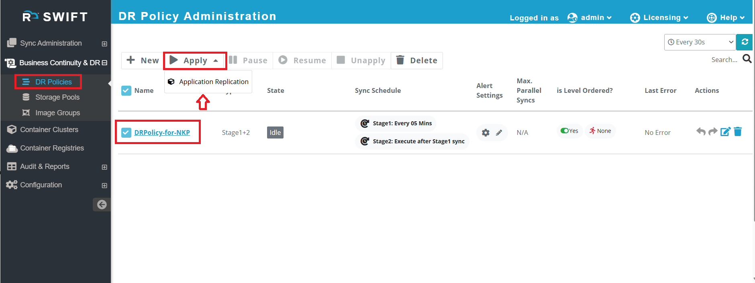Delete policy with Actions trash icon
The image size is (755, 283).
738,131
